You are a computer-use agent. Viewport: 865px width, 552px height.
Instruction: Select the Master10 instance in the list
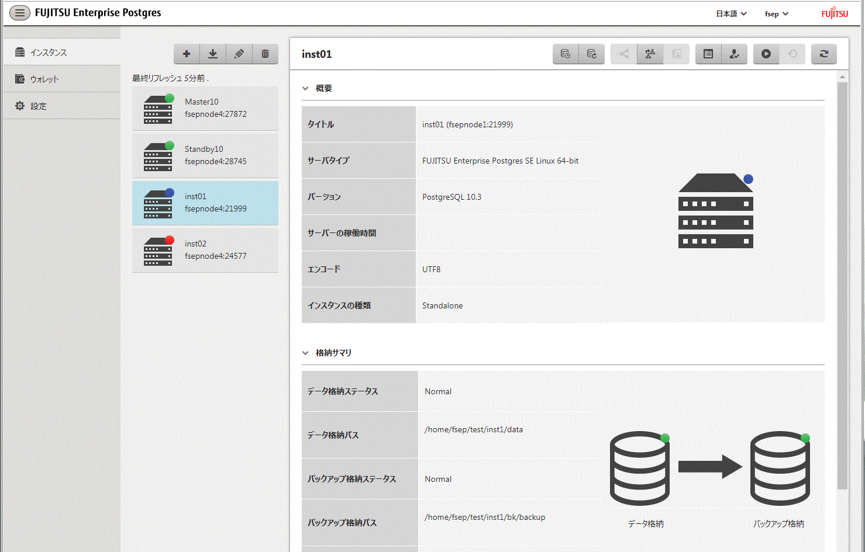tap(205, 108)
